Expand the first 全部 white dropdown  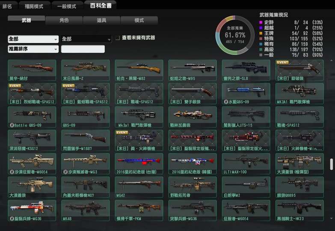tap(33, 39)
